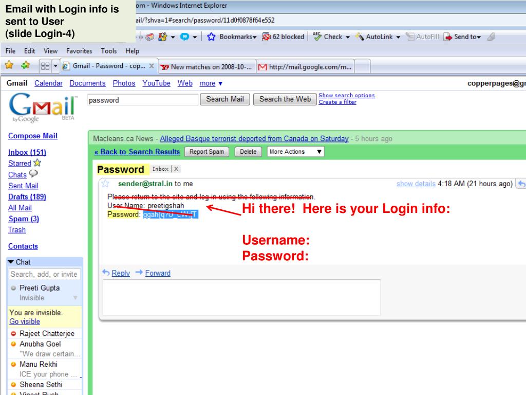Screen dimensions: 526x395
Task: Click the Bookmarks star in toolbar
Action: (211, 37)
